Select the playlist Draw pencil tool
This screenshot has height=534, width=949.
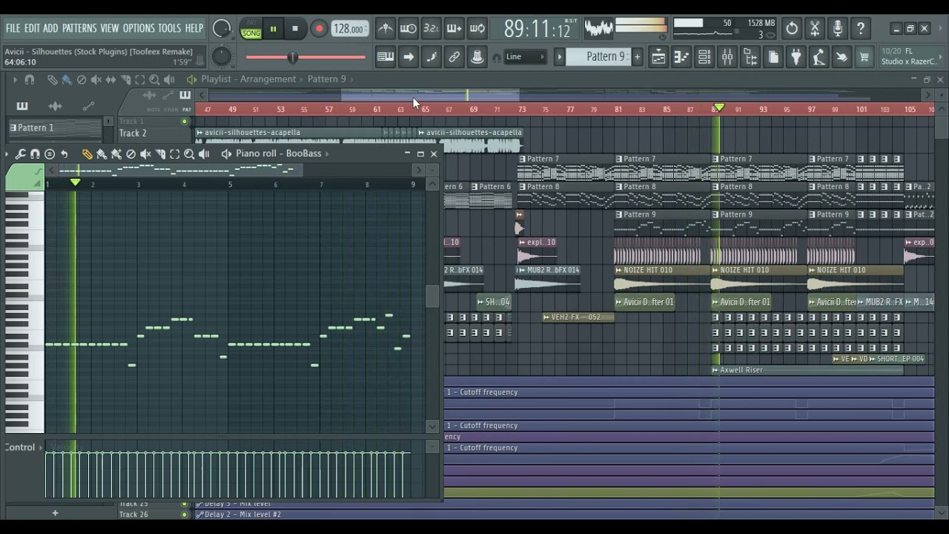pyautogui.click(x=52, y=79)
